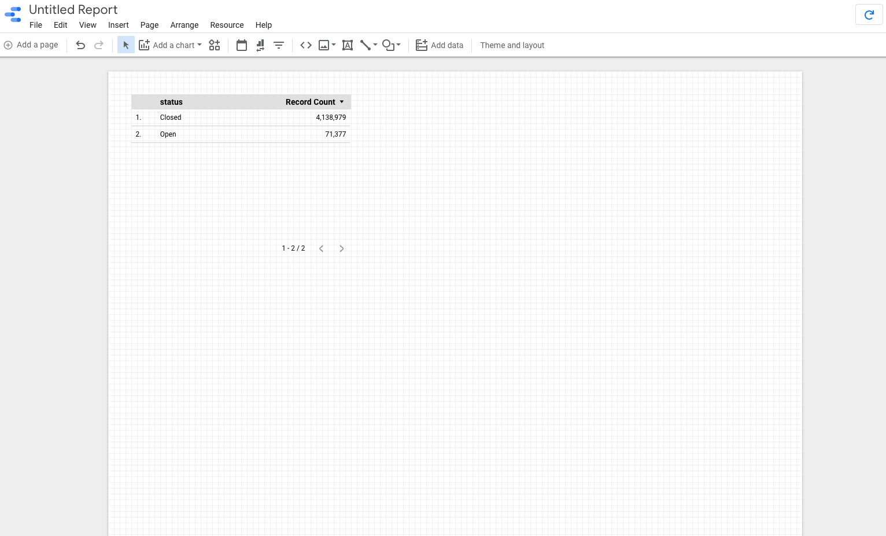Go to next table page
The width and height of the screenshot is (886, 536).
tap(342, 248)
